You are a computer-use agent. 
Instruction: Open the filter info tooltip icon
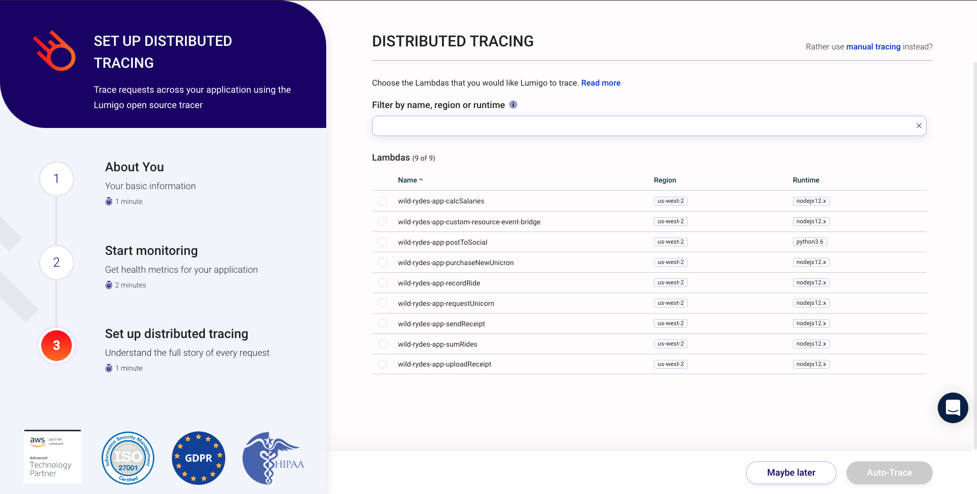(513, 105)
